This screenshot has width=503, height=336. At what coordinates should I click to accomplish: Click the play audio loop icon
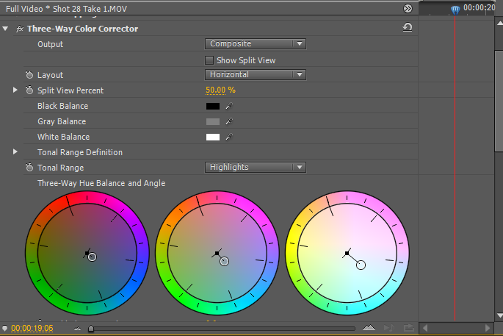(x=389, y=328)
